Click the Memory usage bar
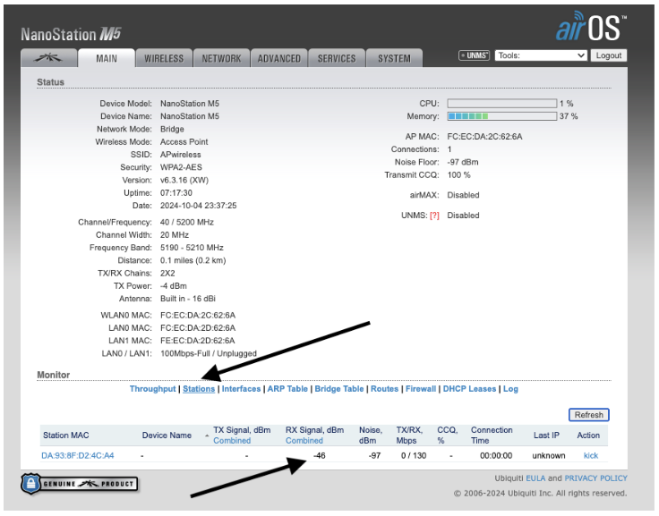The image size is (659, 516). [501, 116]
